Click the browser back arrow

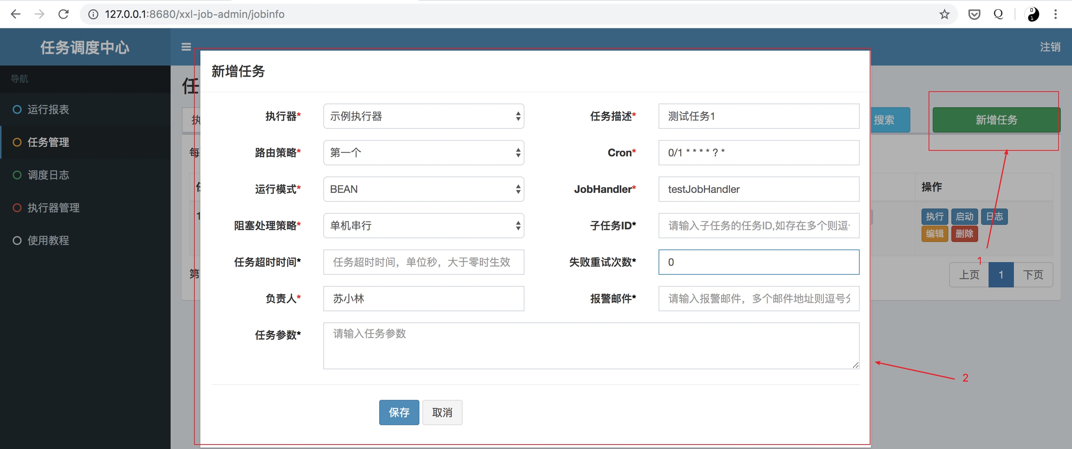click(x=16, y=14)
